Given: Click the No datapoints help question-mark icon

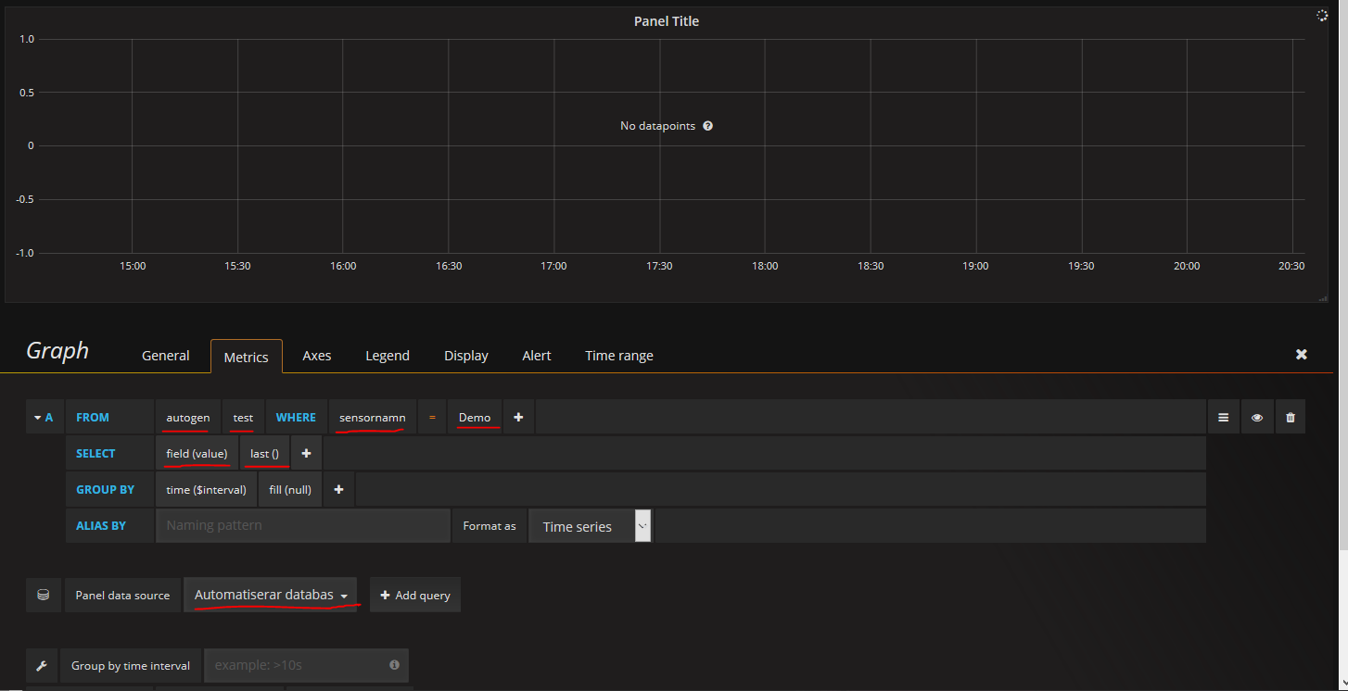Looking at the screenshot, I should pos(707,126).
